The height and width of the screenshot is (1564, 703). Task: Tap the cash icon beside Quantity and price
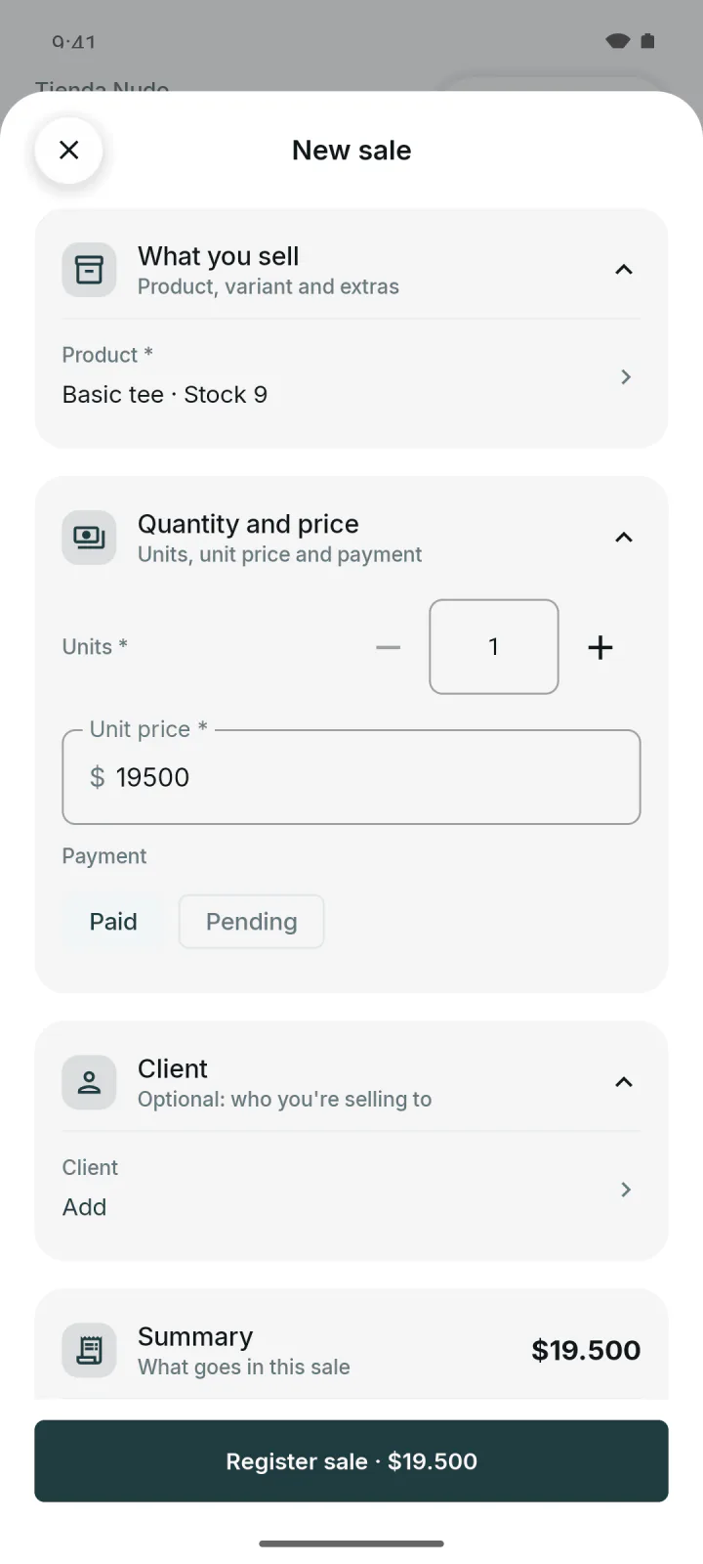[89, 538]
